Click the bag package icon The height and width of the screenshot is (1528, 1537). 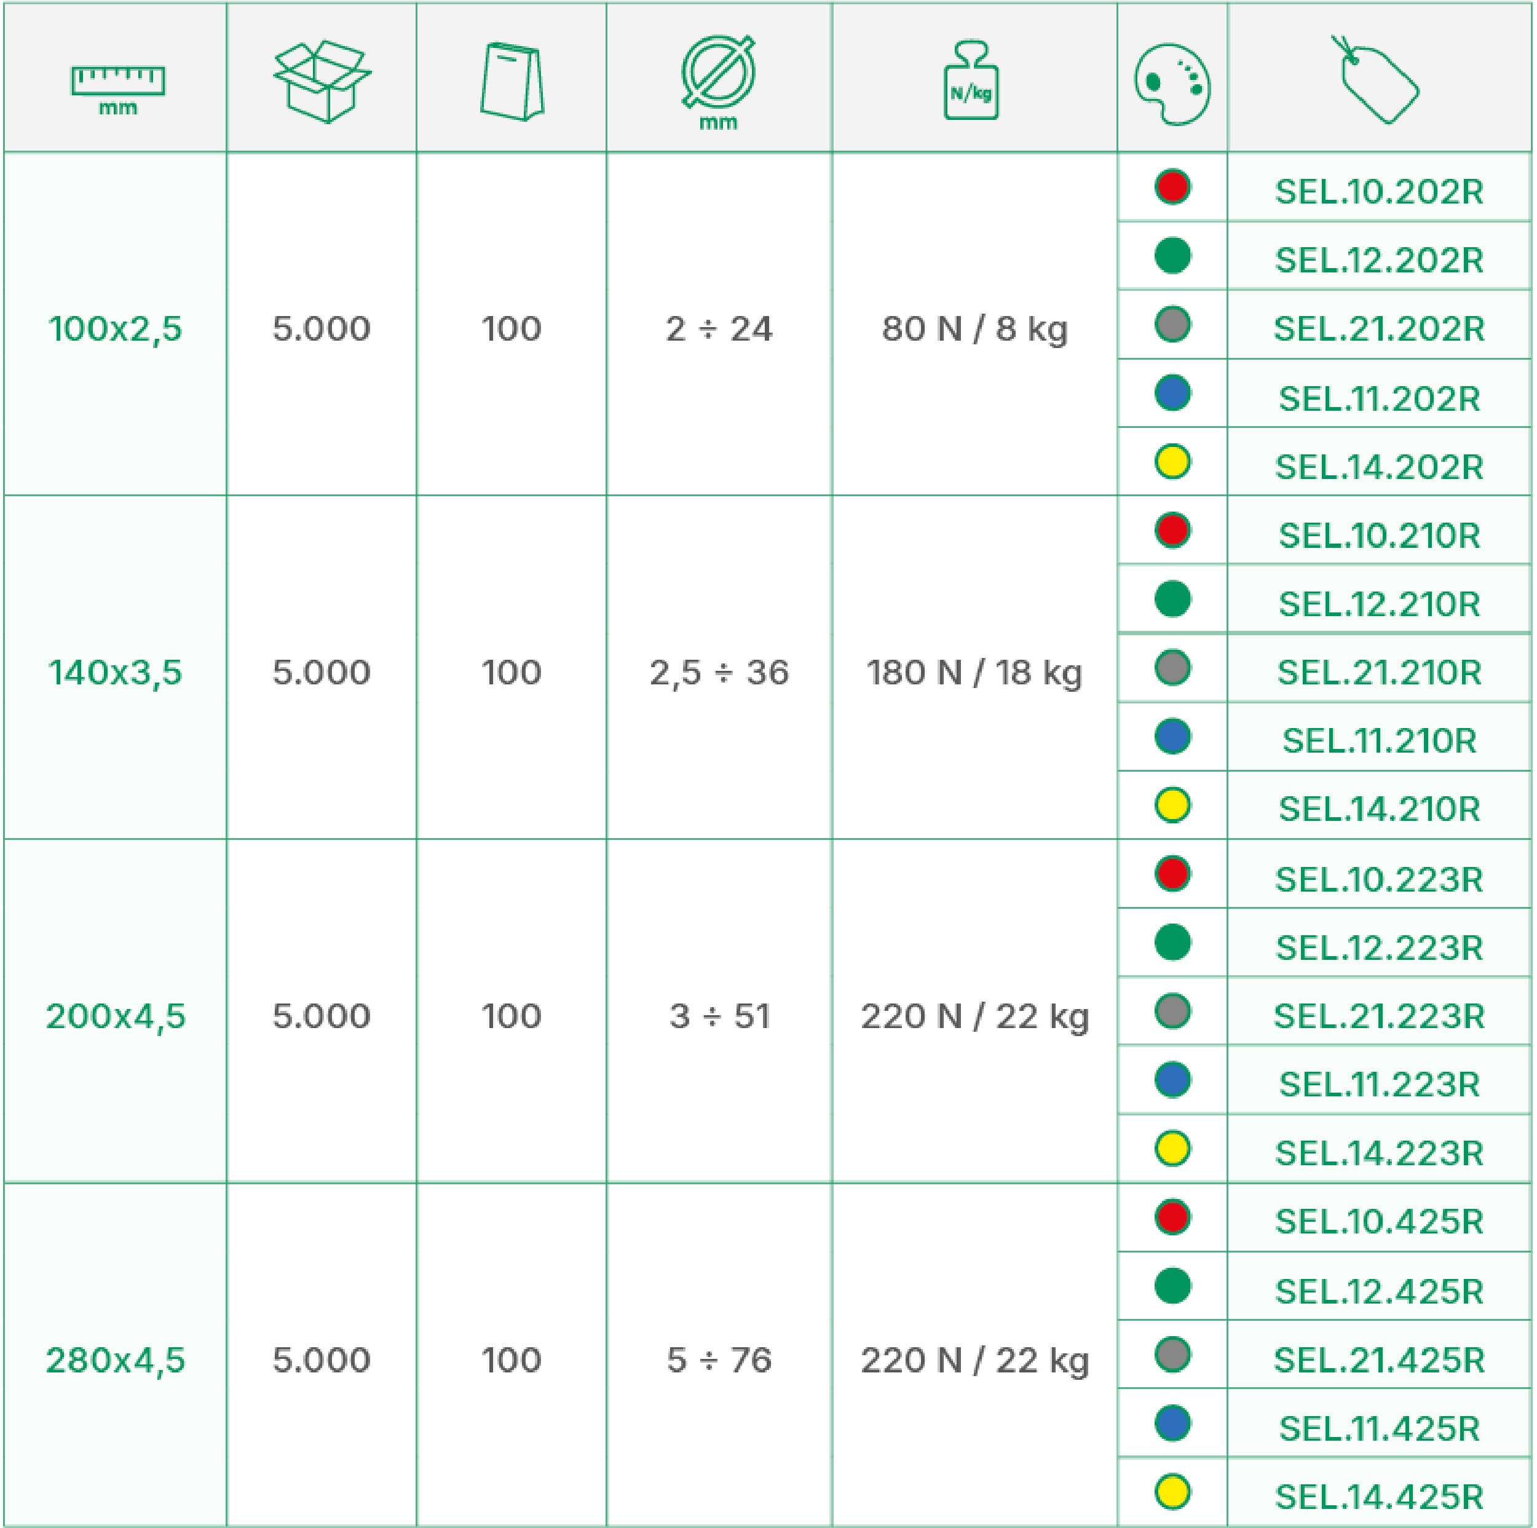click(512, 81)
